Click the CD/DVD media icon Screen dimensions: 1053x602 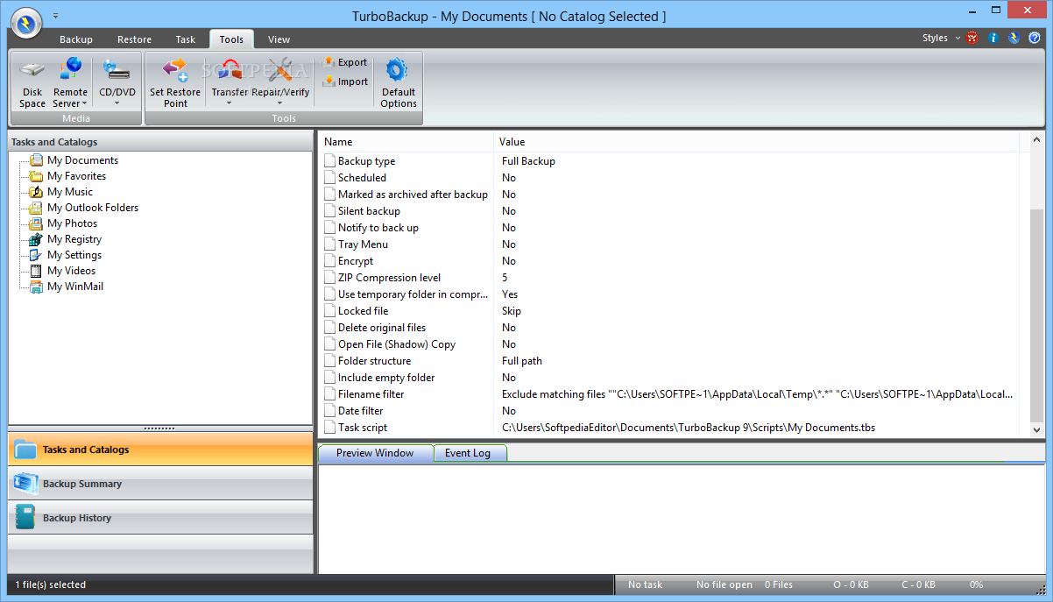pyautogui.click(x=117, y=70)
